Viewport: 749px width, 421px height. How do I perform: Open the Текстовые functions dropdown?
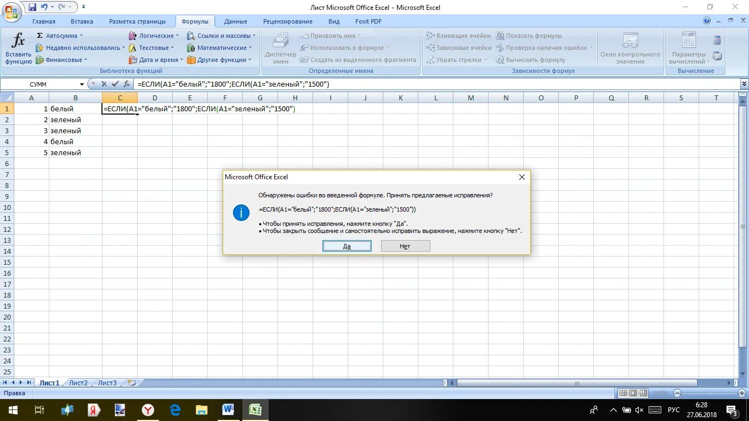pyautogui.click(x=151, y=48)
